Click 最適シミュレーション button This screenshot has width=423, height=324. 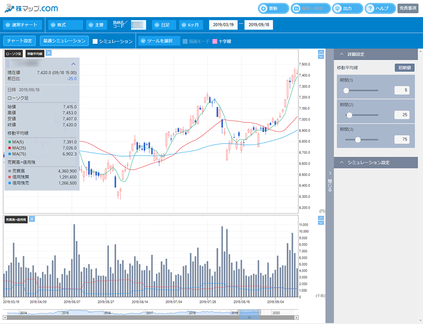(x=64, y=41)
